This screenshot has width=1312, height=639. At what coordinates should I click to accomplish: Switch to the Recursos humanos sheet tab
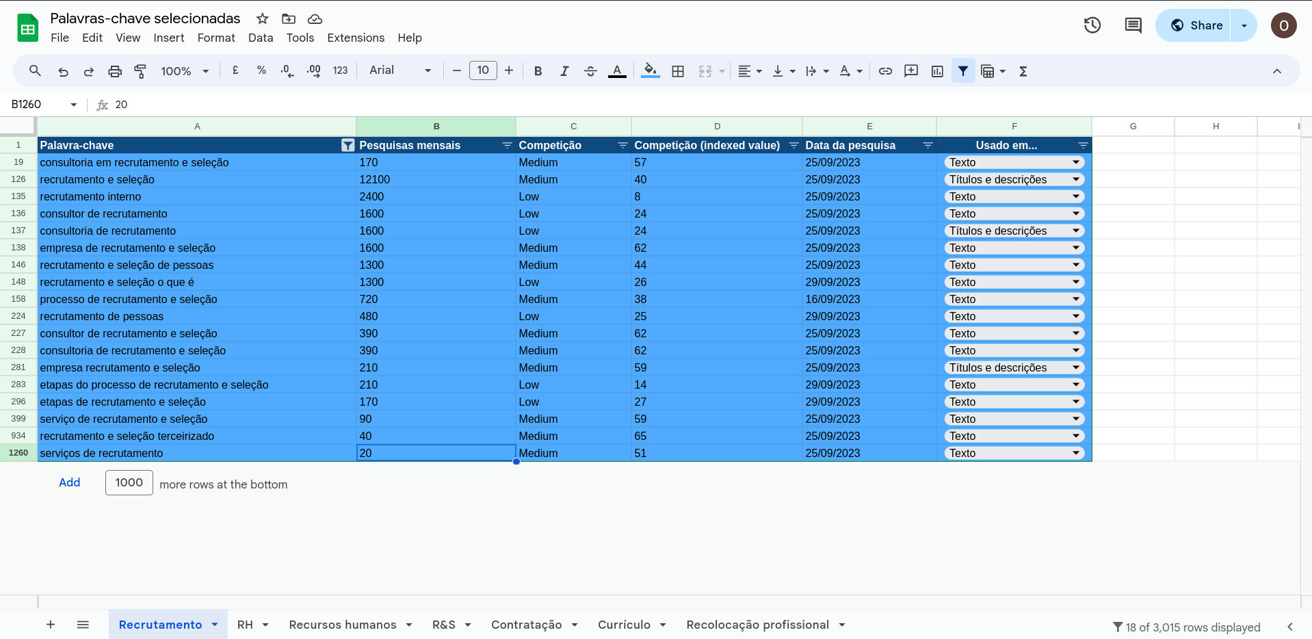coord(343,625)
